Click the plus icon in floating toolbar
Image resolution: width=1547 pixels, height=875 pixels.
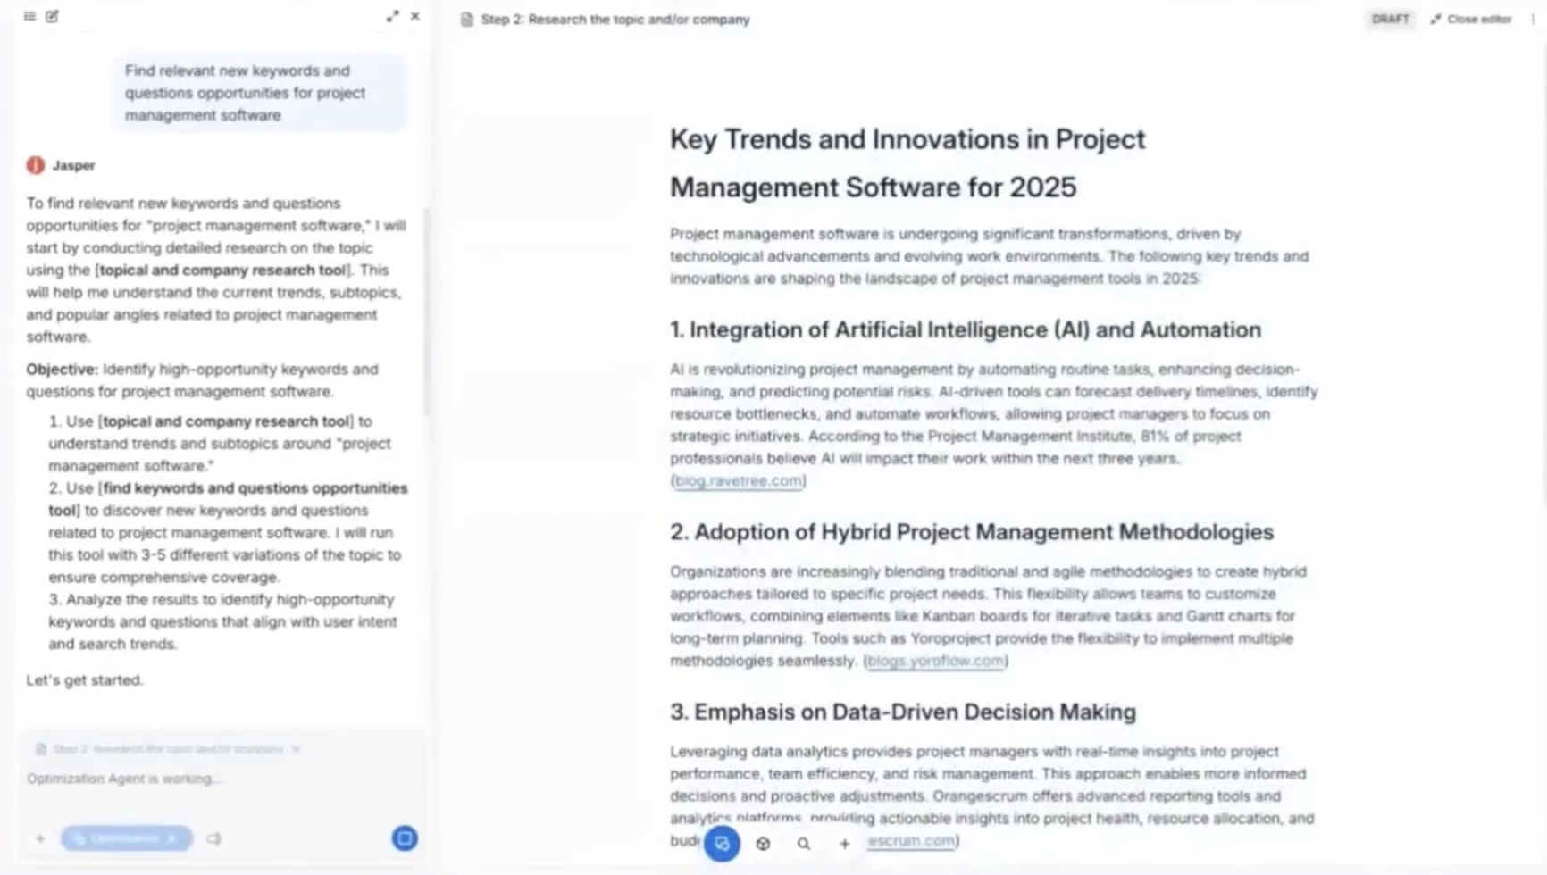tap(844, 843)
